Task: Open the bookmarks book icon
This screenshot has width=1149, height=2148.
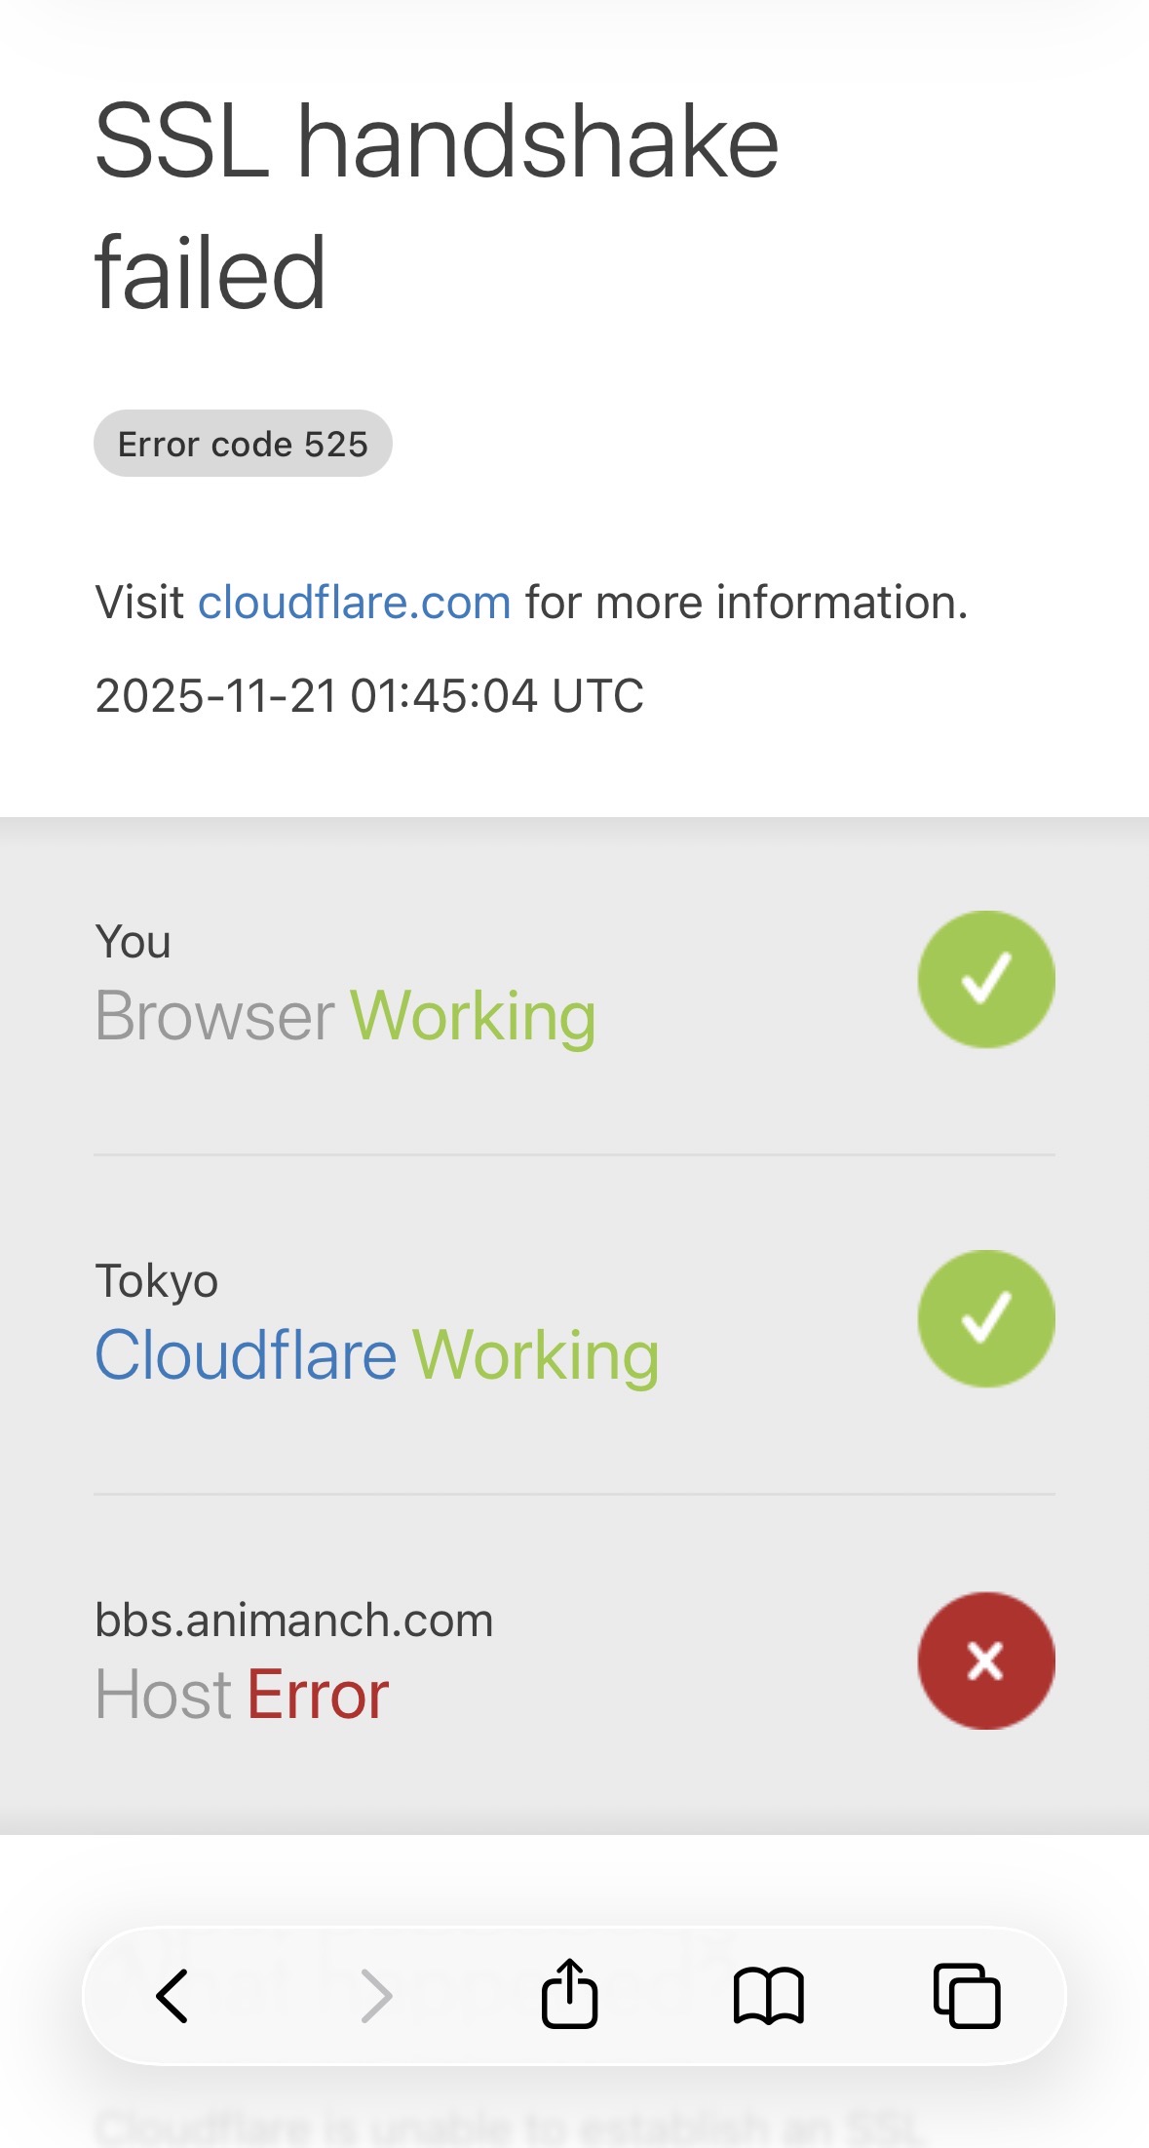Action: click(x=768, y=1995)
